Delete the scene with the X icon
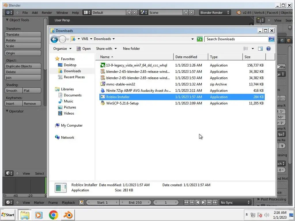This screenshot has height=221, width=295. coord(191,12)
